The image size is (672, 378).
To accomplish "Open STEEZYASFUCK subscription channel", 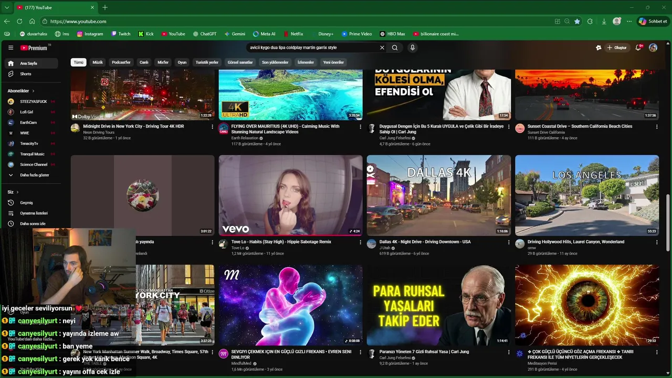I will pyautogui.click(x=30, y=101).
